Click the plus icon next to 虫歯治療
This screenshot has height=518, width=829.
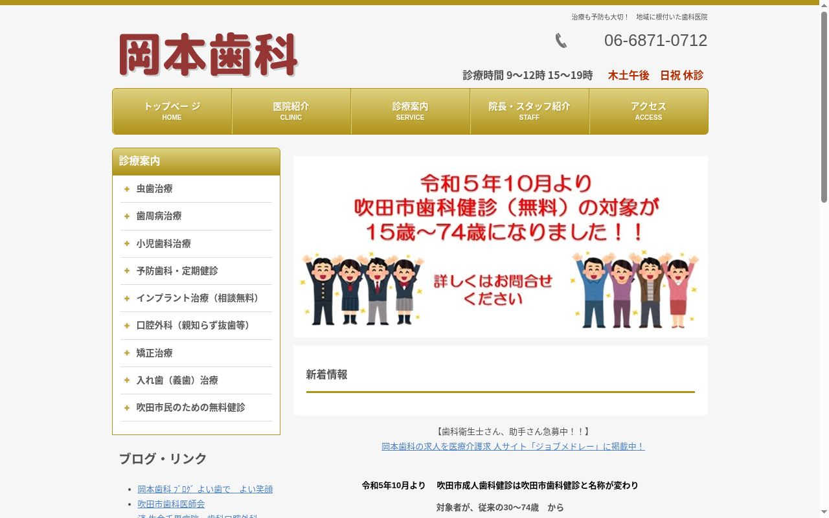(127, 189)
